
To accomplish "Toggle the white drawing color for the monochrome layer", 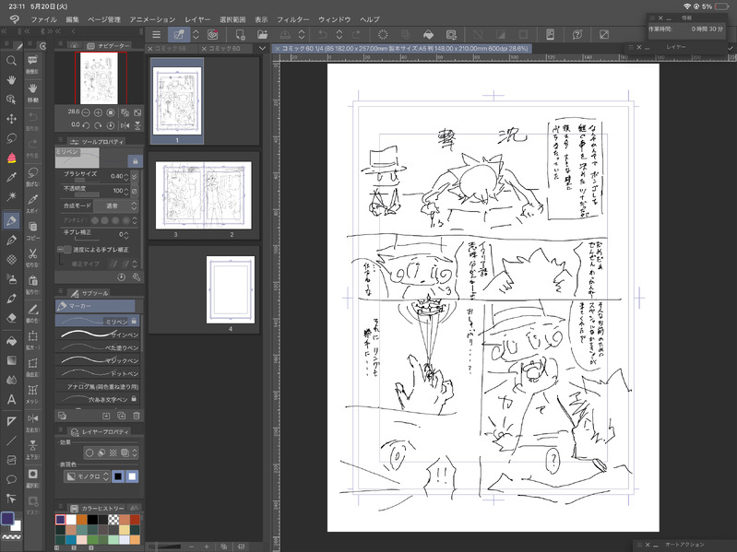I will 132,476.
